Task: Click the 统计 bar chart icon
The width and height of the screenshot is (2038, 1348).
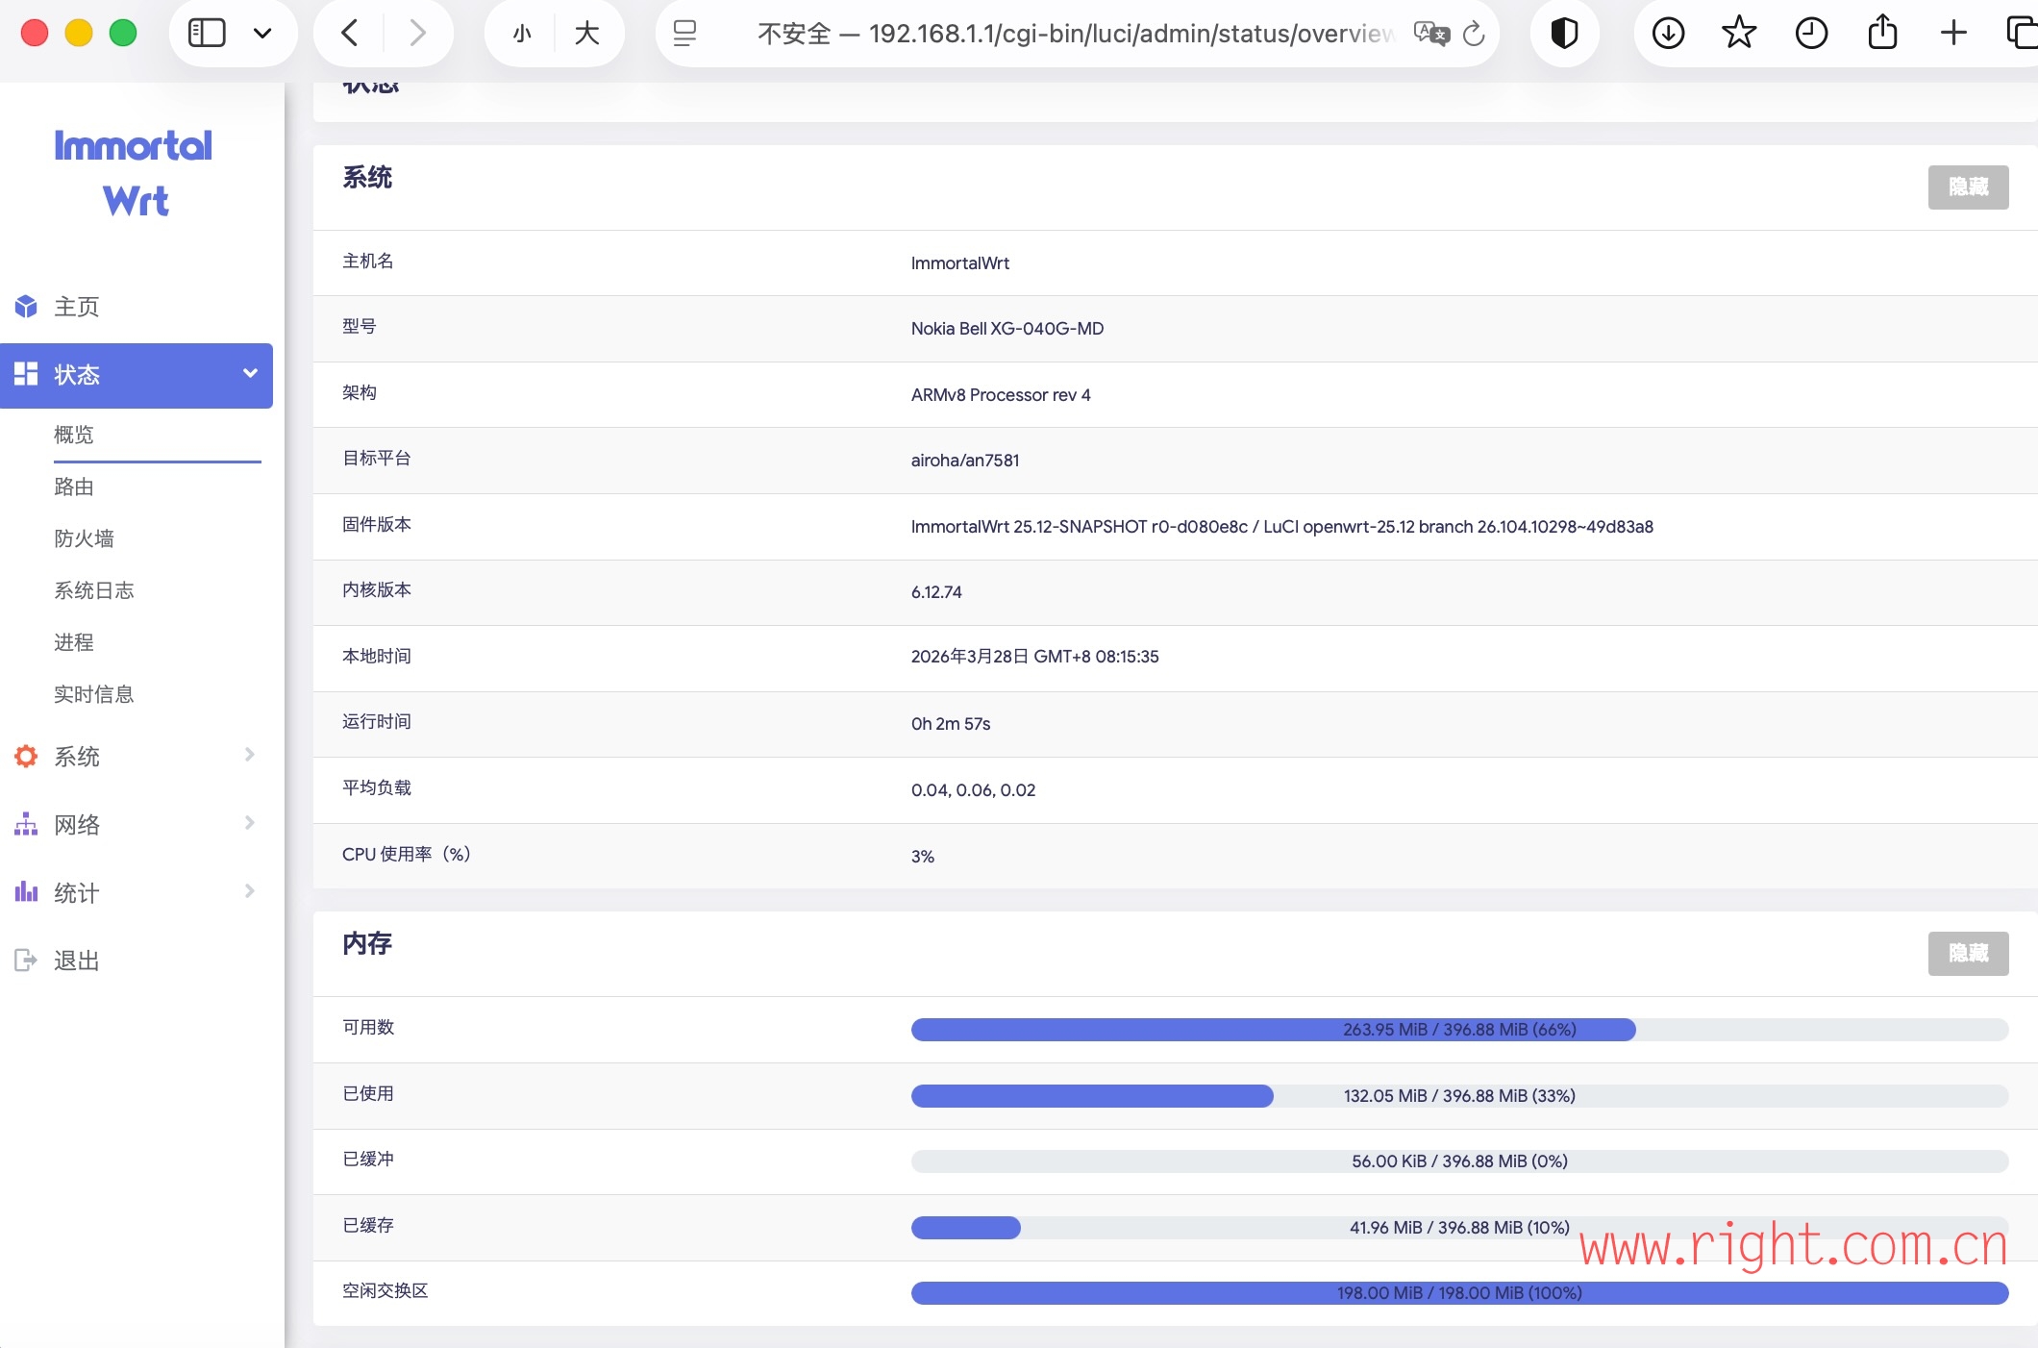Action: pyautogui.click(x=26, y=892)
